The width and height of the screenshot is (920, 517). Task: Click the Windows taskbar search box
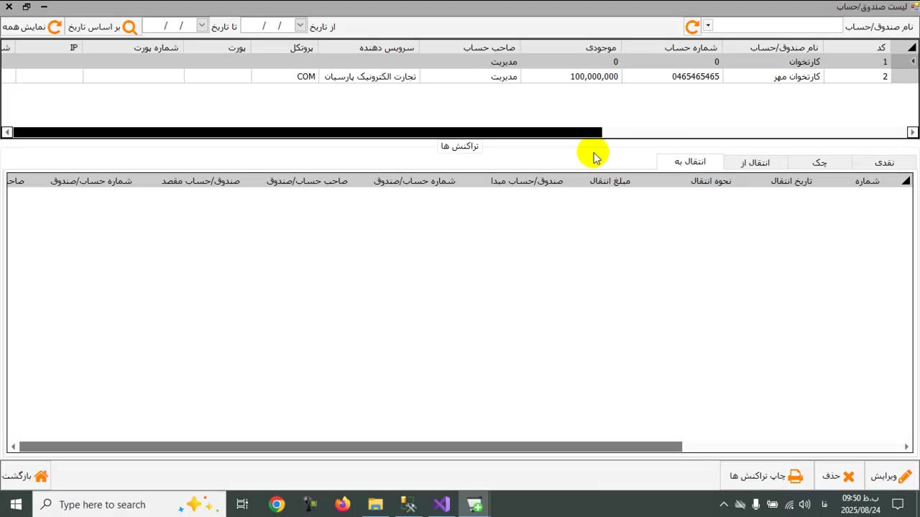(x=129, y=504)
